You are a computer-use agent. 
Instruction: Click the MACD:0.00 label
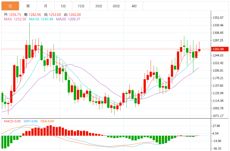pos(12,121)
